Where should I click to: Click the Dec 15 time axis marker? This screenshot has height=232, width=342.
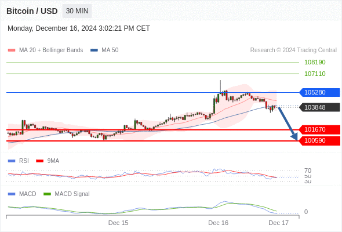[118, 223]
